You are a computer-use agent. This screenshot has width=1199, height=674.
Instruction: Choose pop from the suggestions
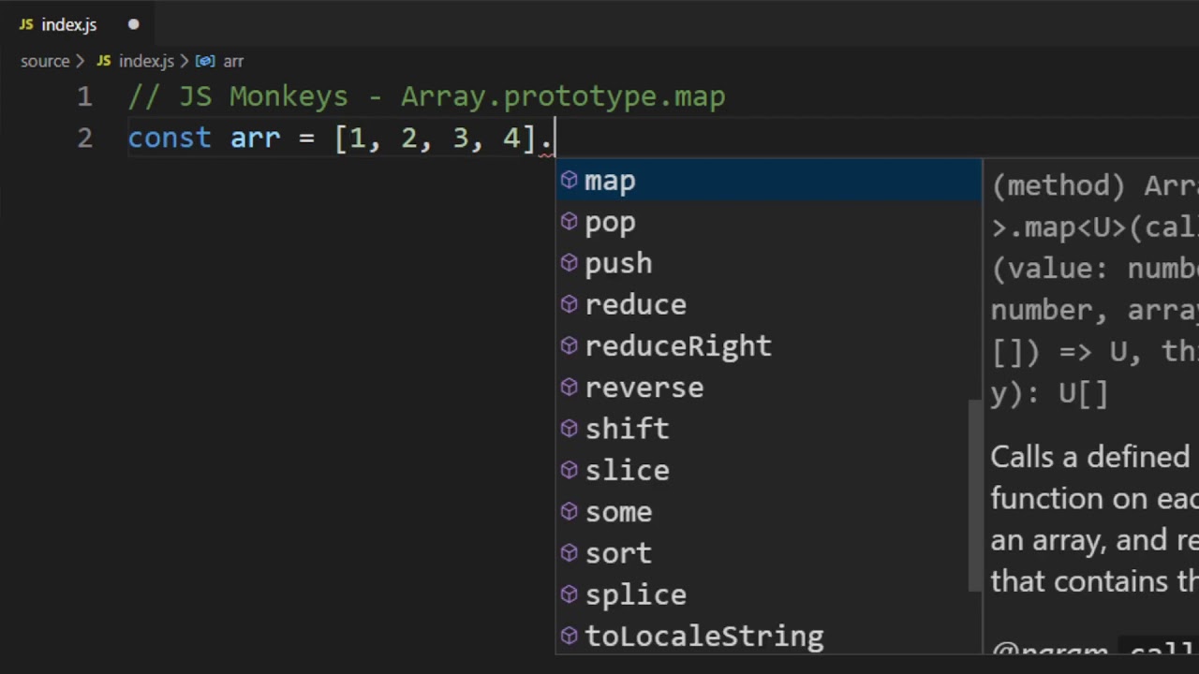point(610,223)
